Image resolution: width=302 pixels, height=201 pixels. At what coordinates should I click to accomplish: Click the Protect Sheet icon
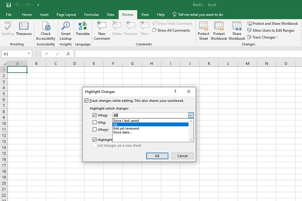point(203,27)
